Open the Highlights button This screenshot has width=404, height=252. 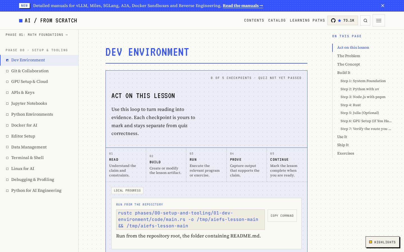382,242
